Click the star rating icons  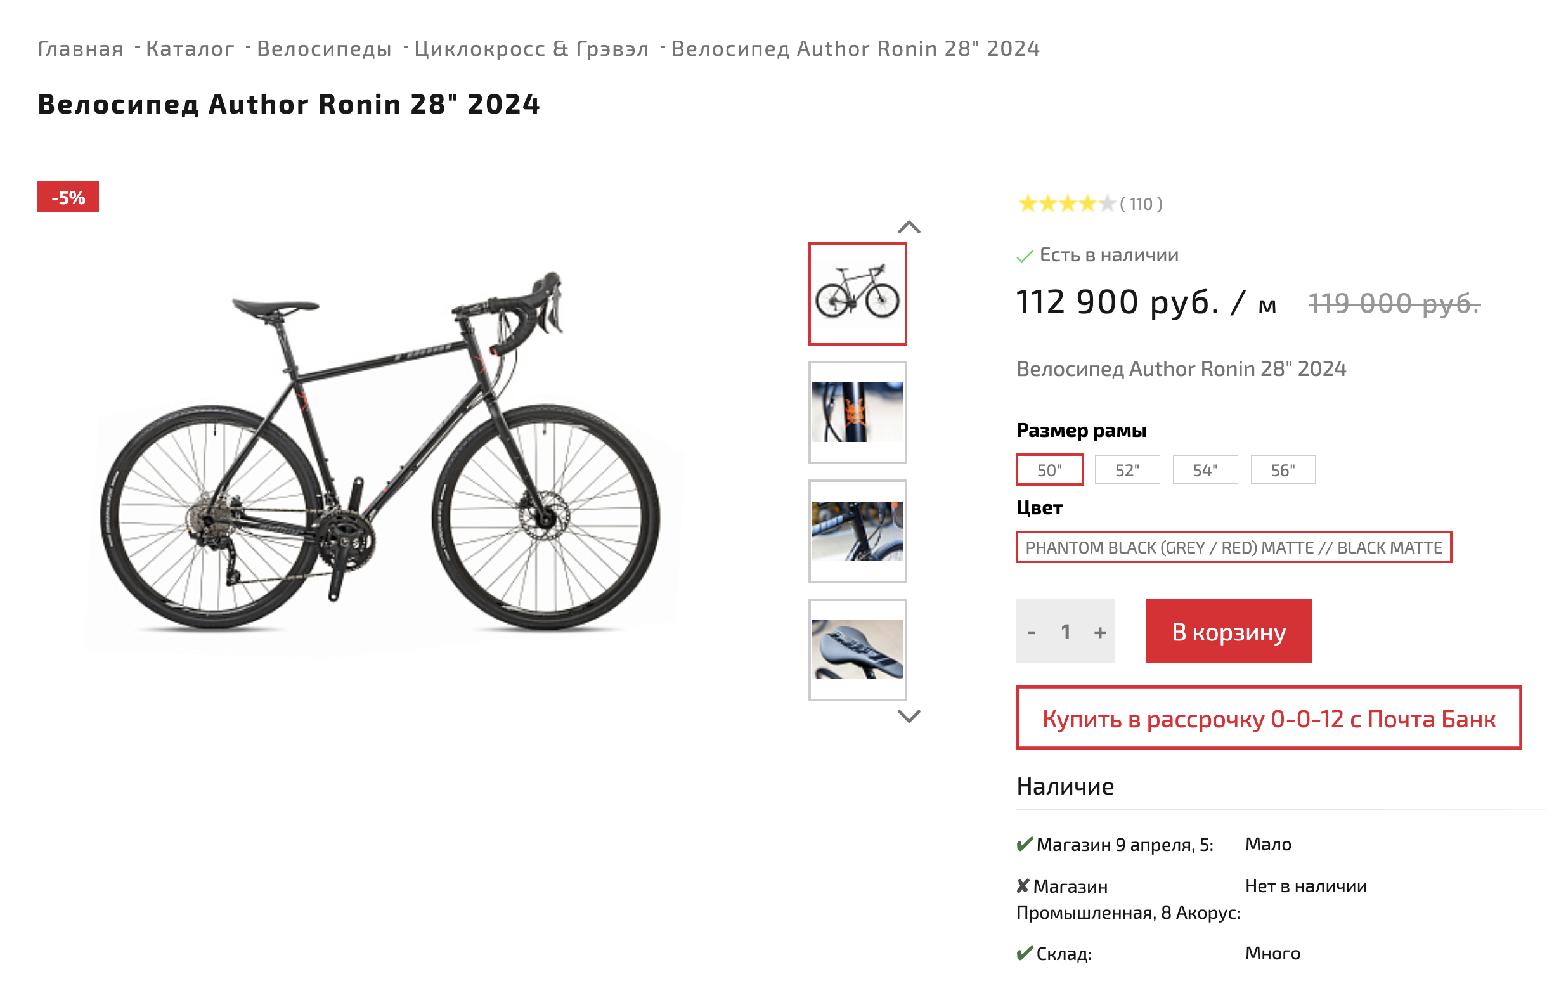coord(1066,204)
